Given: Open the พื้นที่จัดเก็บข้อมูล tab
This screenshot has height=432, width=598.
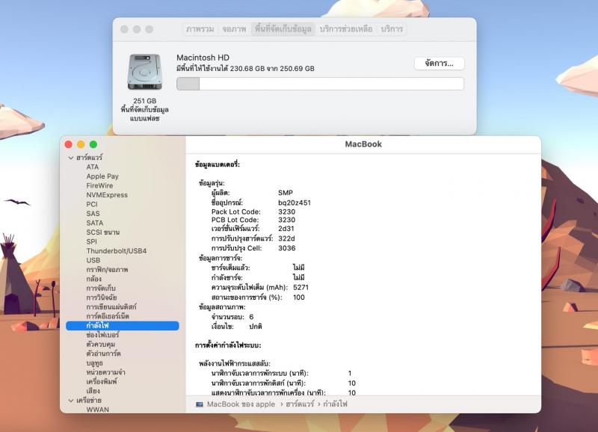Looking at the screenshot, I should [283, 29].
